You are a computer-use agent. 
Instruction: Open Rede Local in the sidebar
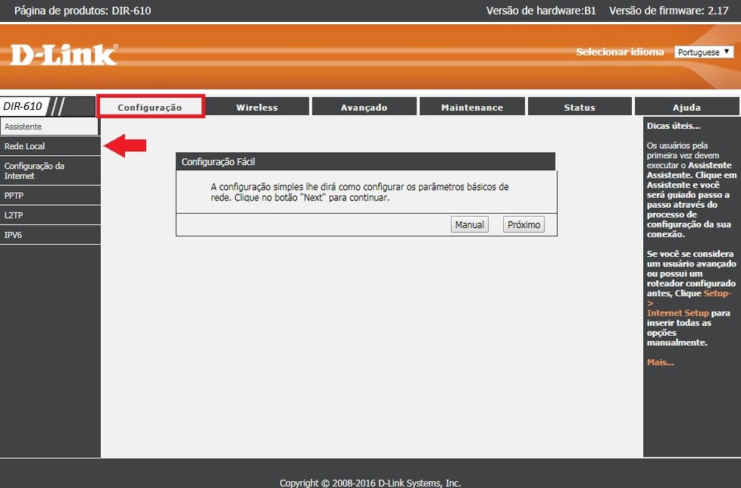click(50, 146)
